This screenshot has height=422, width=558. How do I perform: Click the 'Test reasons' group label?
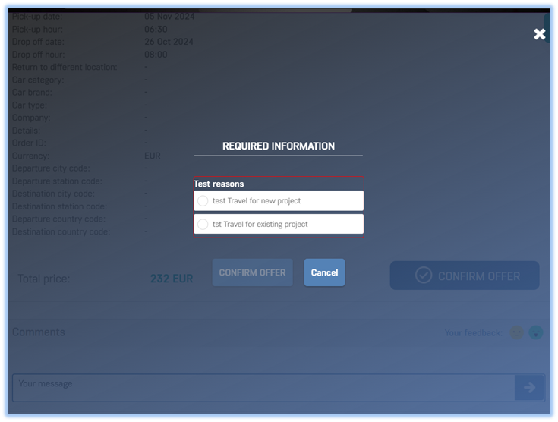tap(219, 184)
